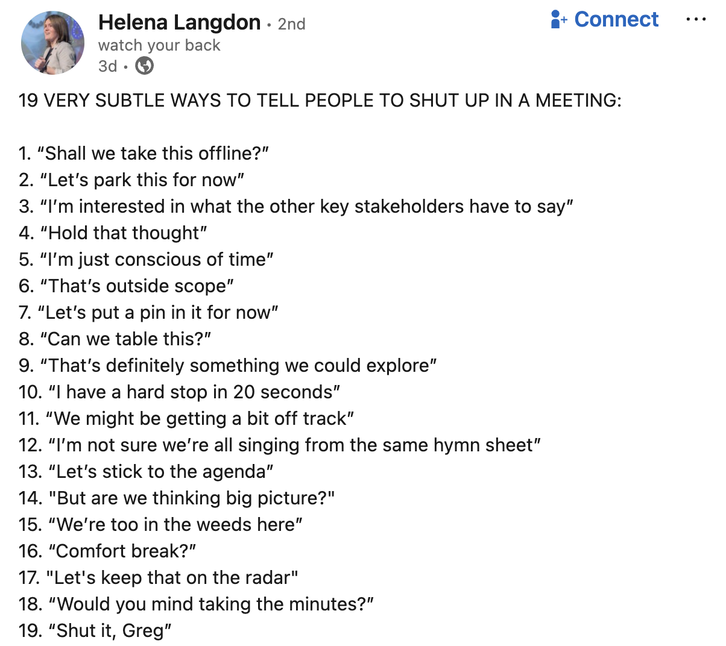Click the "That's outside scope" line
This screenshot has width=726, height=646.
(127, 286)
